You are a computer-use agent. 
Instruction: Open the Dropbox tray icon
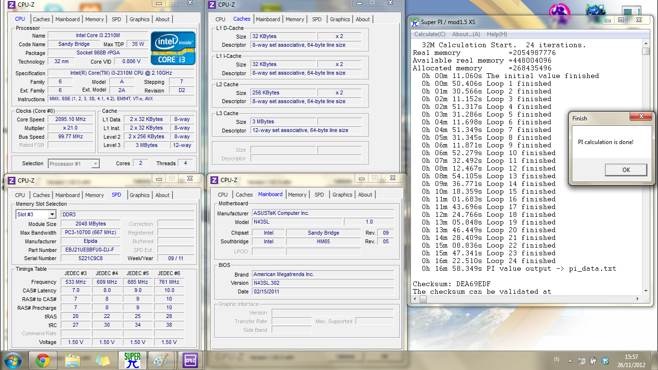tap(605, 361)
